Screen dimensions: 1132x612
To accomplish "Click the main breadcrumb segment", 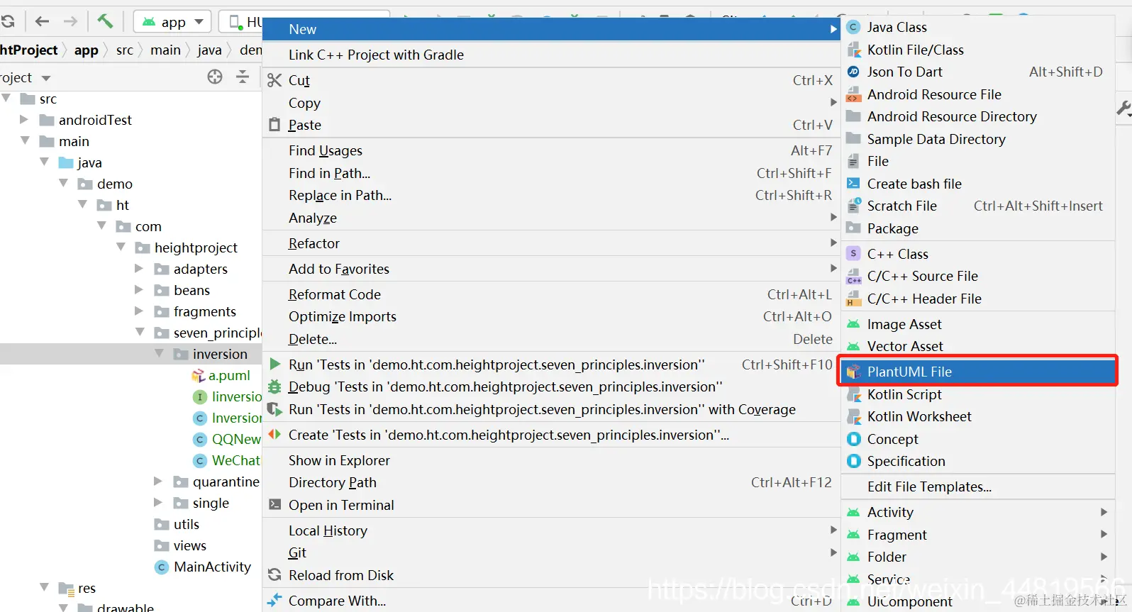I will [165, 50].
